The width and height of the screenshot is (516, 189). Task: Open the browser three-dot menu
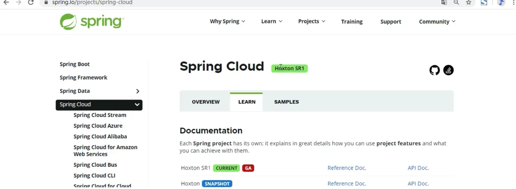coord(513,3)
